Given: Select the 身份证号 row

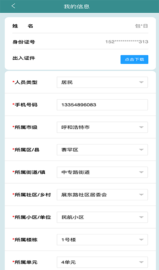Looking at the screenshot, I should (80, 42).
